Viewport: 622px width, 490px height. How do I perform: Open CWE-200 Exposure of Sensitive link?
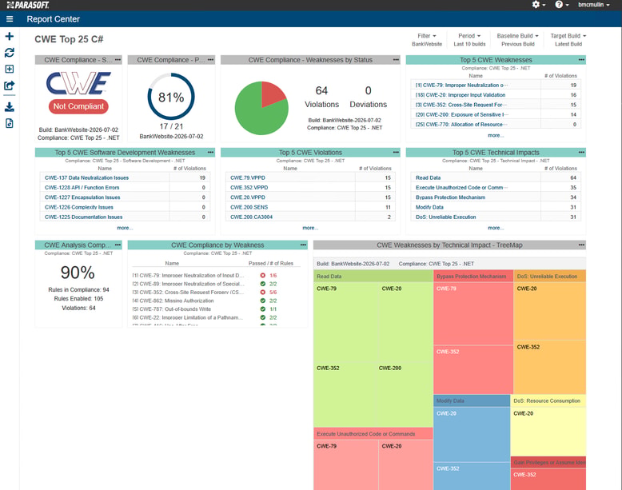coord(462,114)
